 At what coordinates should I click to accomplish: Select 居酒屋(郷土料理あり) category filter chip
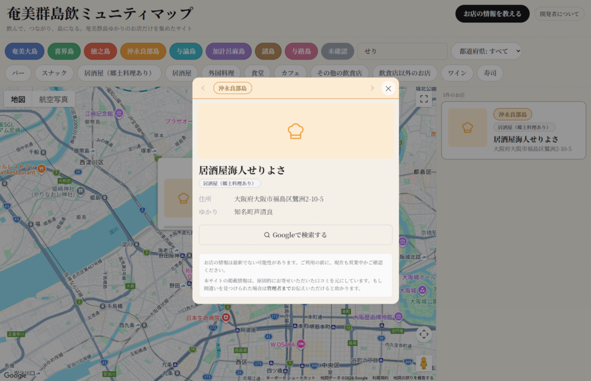(119, 73)
